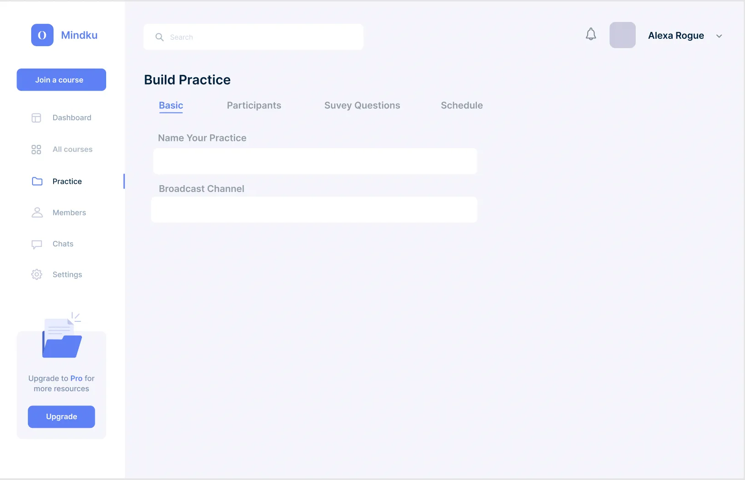The width and height of the screenshot is (745, 480).
Task: Open Chats via the speech bubble icon
Action: [x=36, y=244]
